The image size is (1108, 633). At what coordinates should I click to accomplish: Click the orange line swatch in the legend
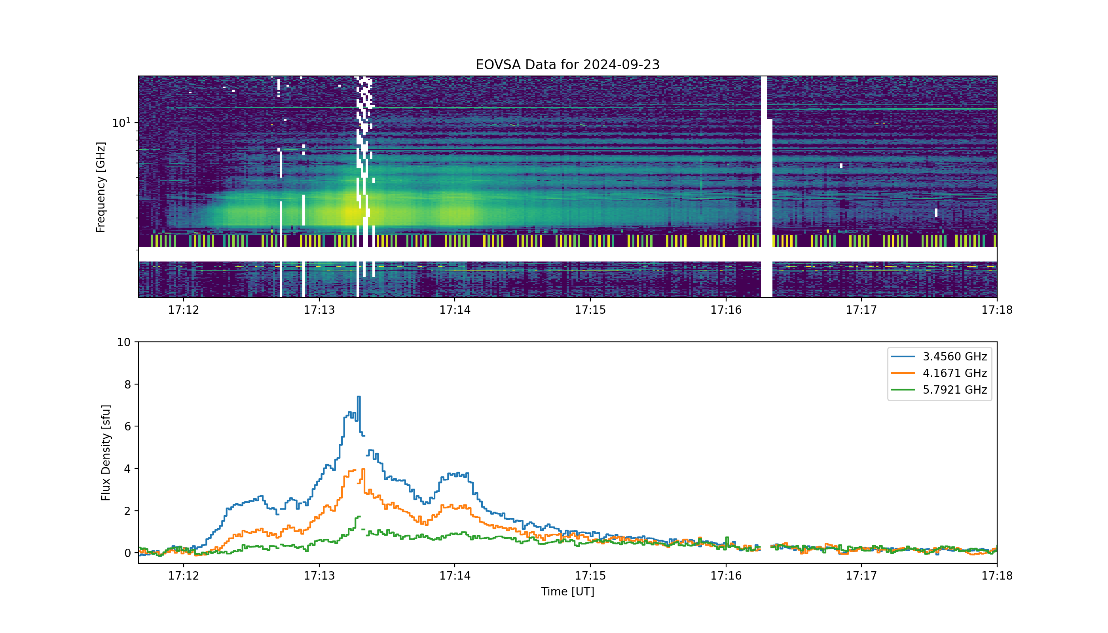click(903, 373)
